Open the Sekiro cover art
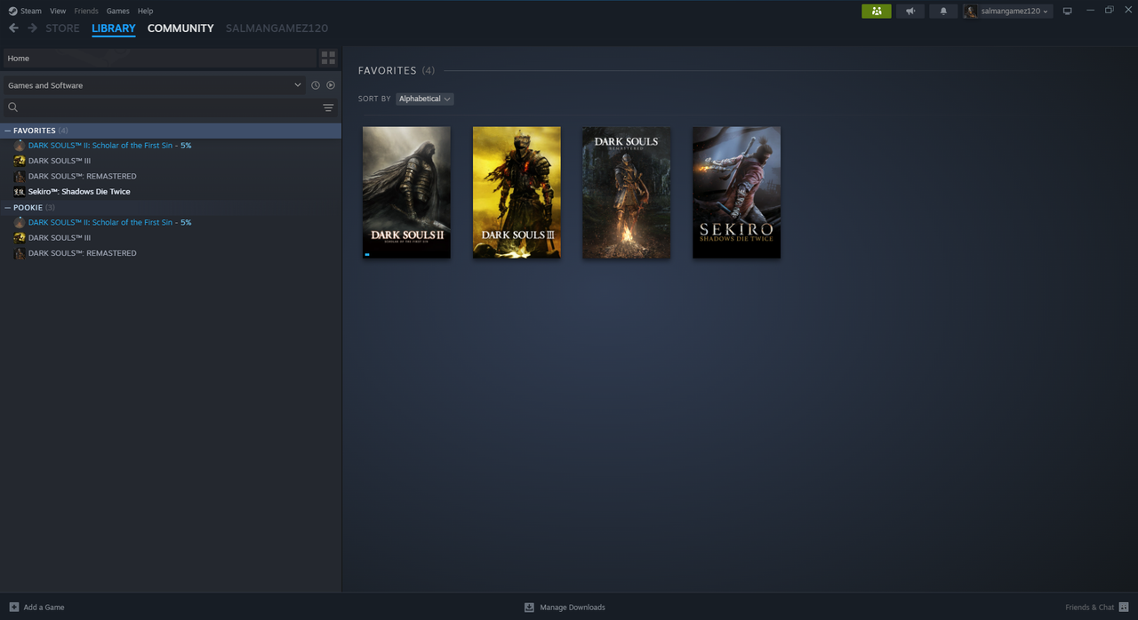Viewport: 1138px width, 620px height. coord(737,193)
